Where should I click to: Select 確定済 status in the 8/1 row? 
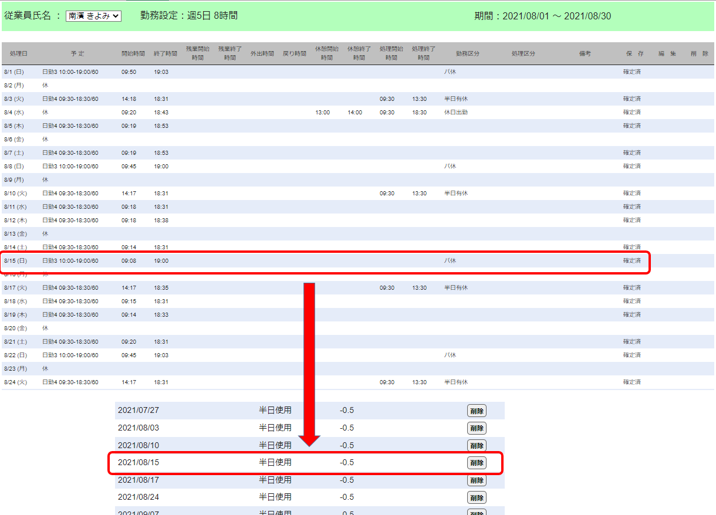coord(631,72)
